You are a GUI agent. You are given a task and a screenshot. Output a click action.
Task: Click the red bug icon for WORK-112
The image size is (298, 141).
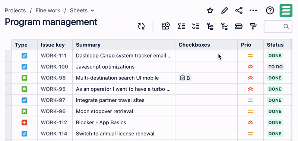coord(24,122)
